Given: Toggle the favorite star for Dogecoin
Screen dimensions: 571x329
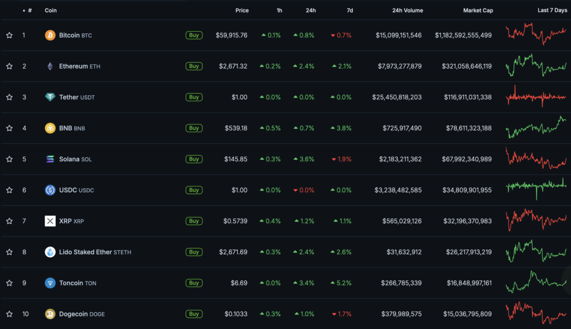Looking at the screenshot, I should coord(9,314).
